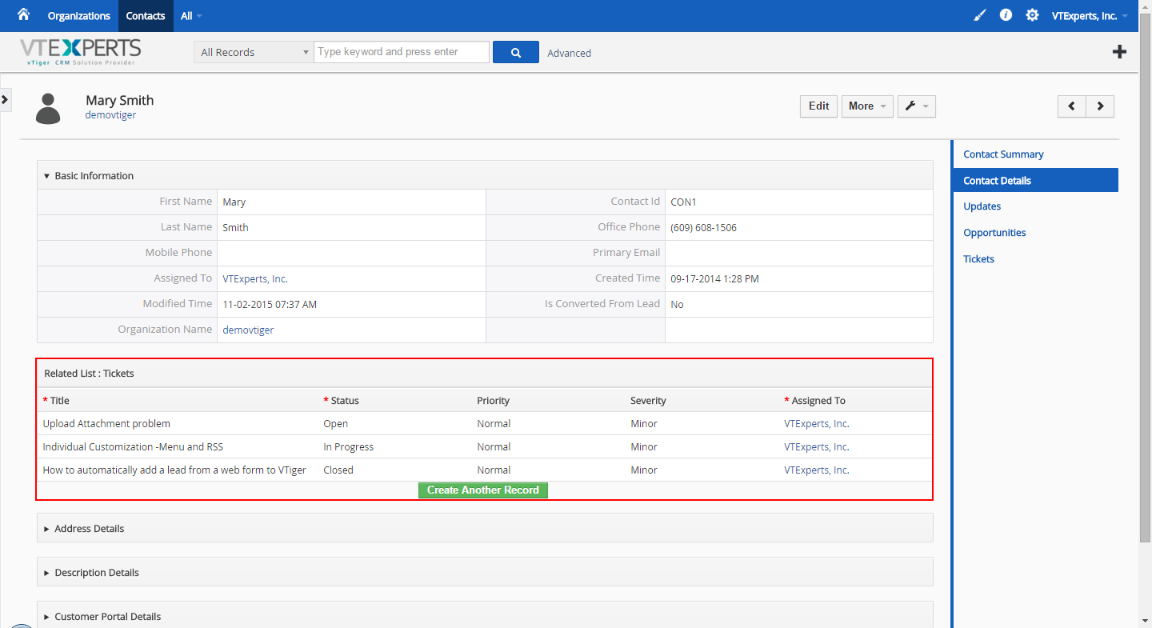Open the More dropdown button

tap(867, 106)
